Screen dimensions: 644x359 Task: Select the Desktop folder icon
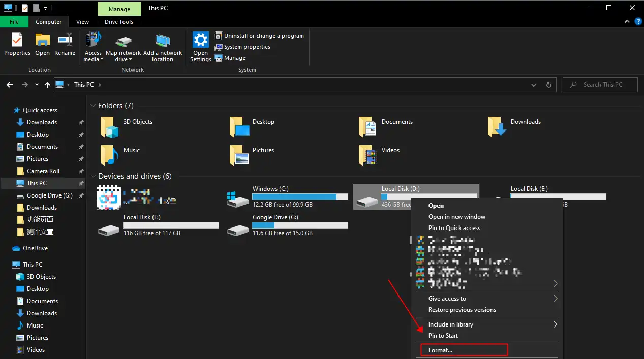click(239, 126)
